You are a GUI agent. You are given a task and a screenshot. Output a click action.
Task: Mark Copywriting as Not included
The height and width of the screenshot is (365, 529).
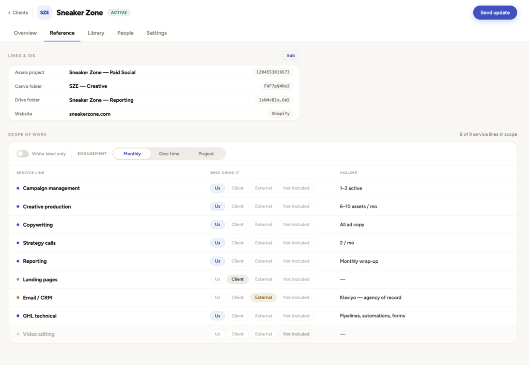296,225
